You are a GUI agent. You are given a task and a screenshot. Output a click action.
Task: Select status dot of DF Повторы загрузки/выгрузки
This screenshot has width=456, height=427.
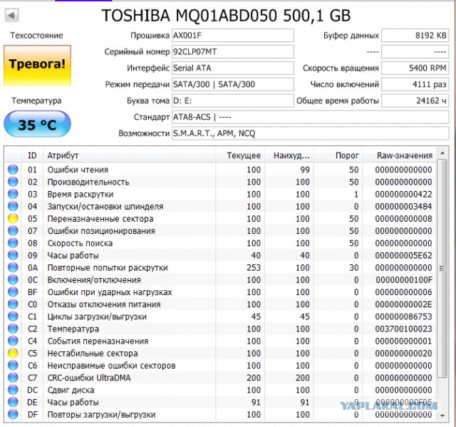(13, 414)
